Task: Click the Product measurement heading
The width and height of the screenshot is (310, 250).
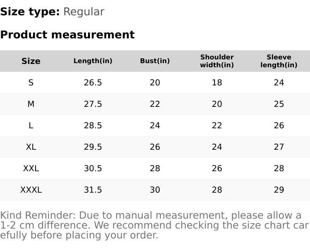Action: pos(67,35)
